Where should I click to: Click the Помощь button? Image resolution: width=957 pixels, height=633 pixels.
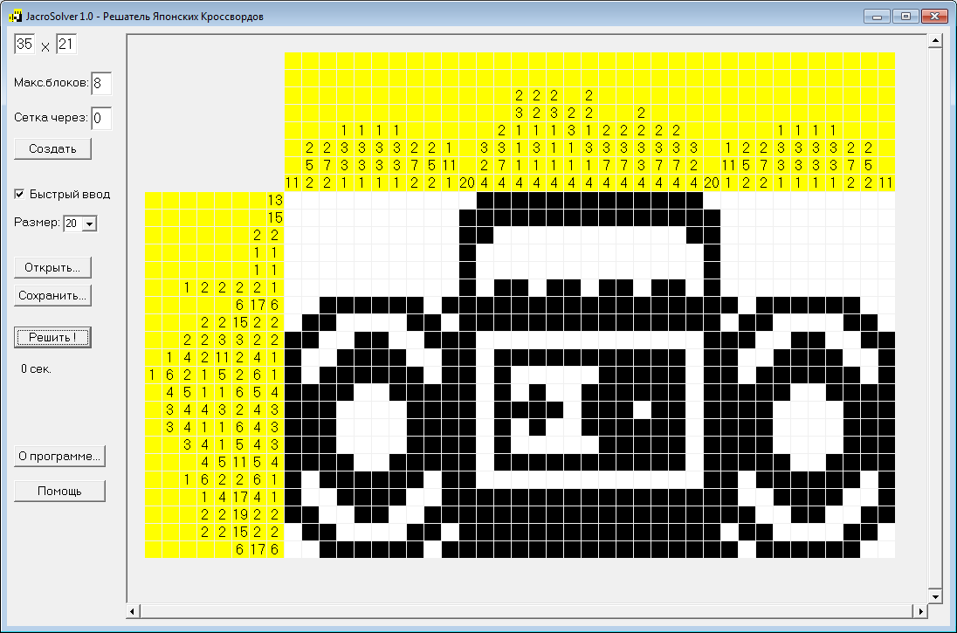tap(59, 491)
